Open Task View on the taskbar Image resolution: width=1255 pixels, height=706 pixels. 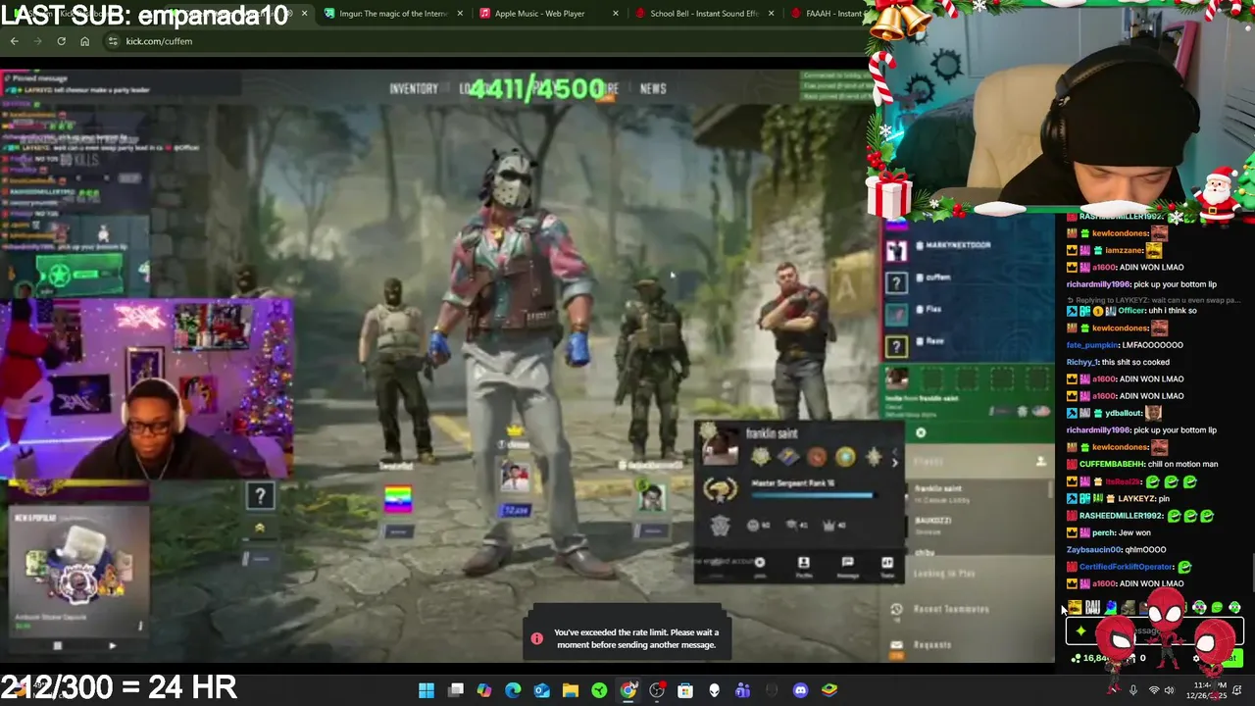(456, 690)
